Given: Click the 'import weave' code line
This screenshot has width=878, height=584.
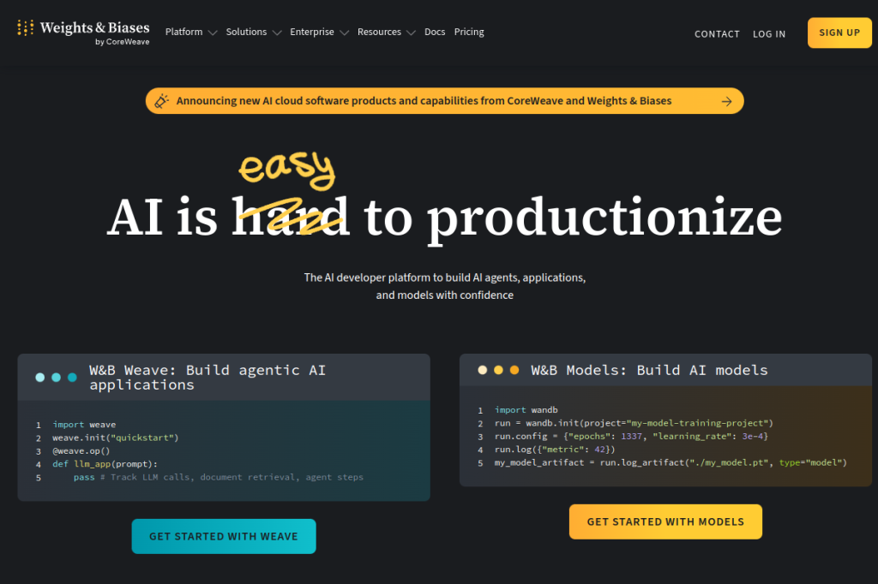Looking at the screenshot, I should [84, 425].
